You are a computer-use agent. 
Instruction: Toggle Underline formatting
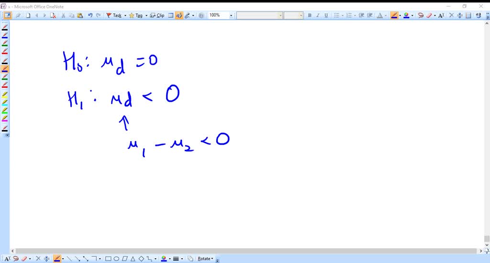326,15
